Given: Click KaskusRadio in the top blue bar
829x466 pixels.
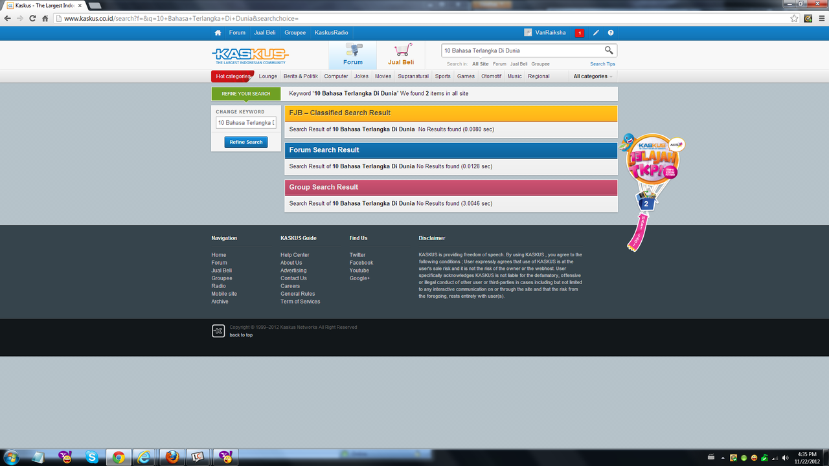Looking at the screenshot, I should (x=332, y=32).
